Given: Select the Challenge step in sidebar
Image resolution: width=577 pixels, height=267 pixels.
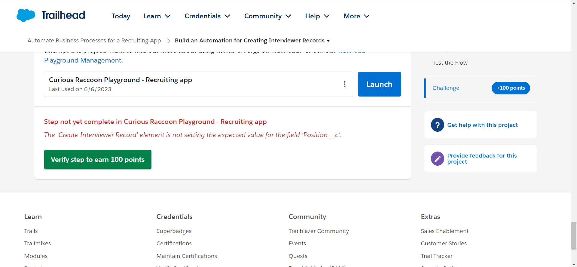Looking at the screenshot, I should [446, 88].
